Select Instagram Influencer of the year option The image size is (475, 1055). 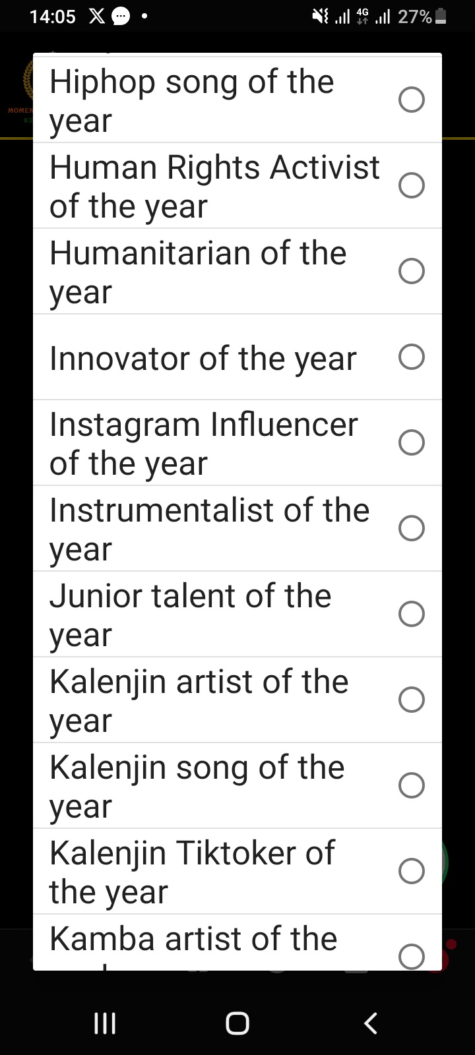pyautogui.click(x=411, y=442)
